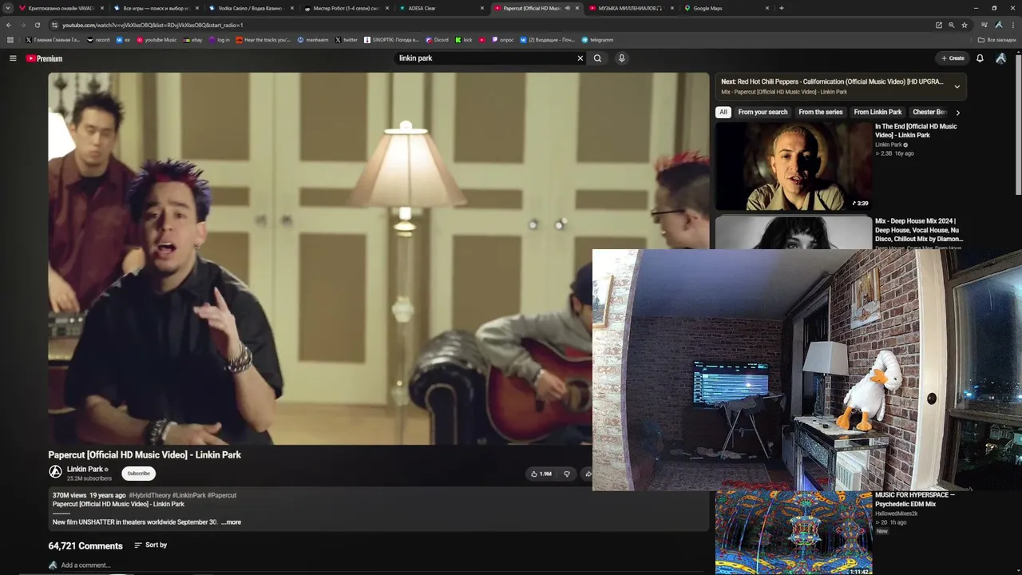This screenshot has width=1022, height=575.
Task: Open a new browser tab
Action: (781, 8)
